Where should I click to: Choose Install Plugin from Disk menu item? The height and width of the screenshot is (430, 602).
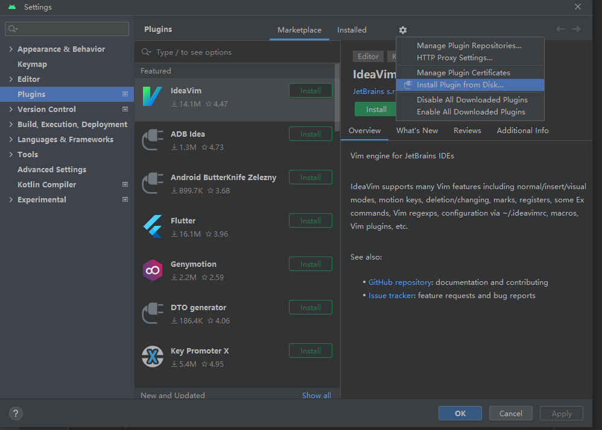click(x=460, y=85)
